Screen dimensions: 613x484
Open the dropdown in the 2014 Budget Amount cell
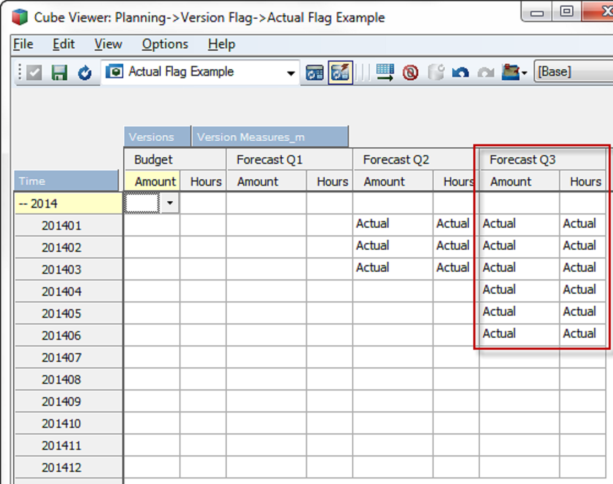click(x=169, y=203)
